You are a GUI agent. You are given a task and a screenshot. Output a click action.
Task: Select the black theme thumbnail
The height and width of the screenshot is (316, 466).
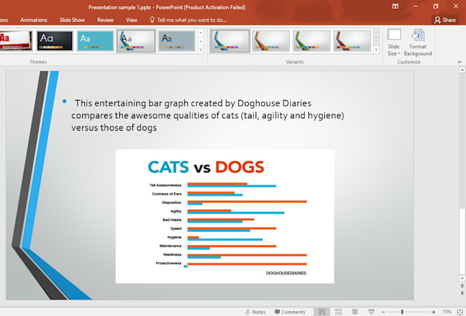pos(55,40)
